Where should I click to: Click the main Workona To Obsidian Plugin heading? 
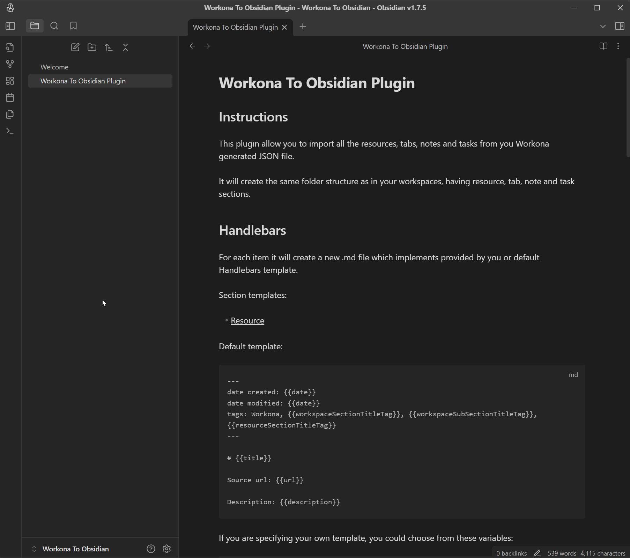(317, 83)
